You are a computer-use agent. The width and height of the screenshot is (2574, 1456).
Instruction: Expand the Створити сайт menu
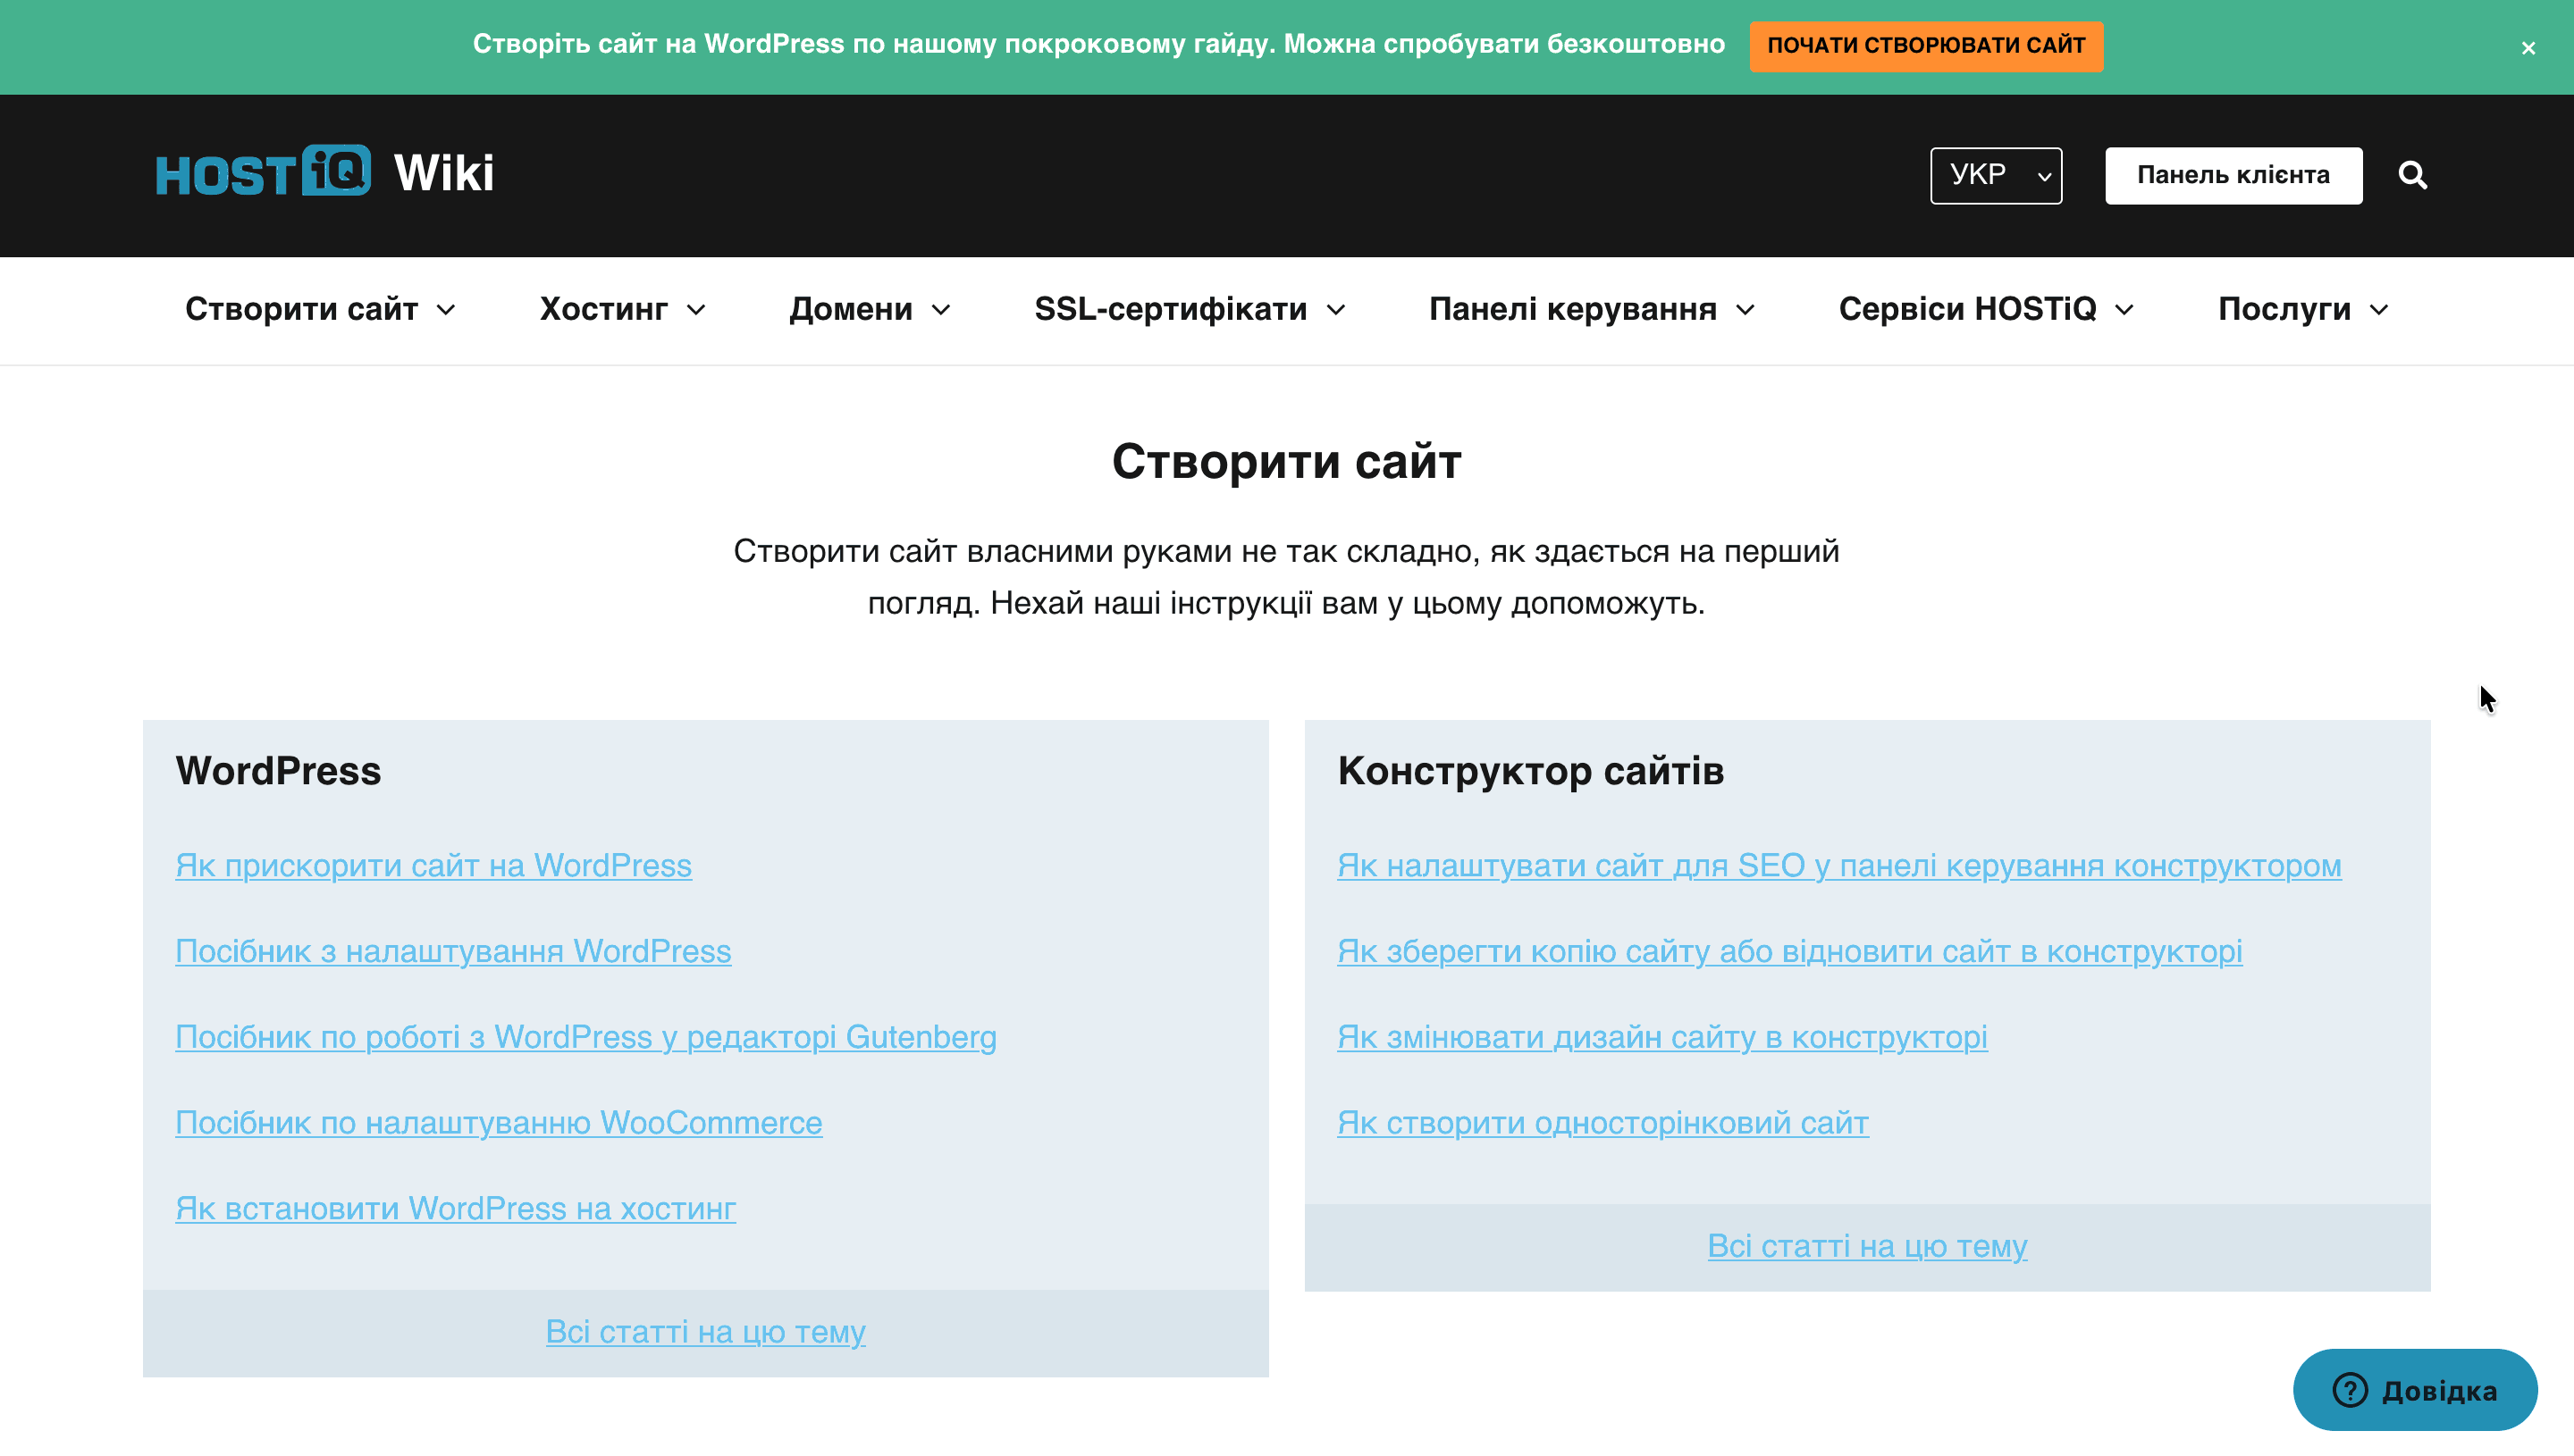320,310
